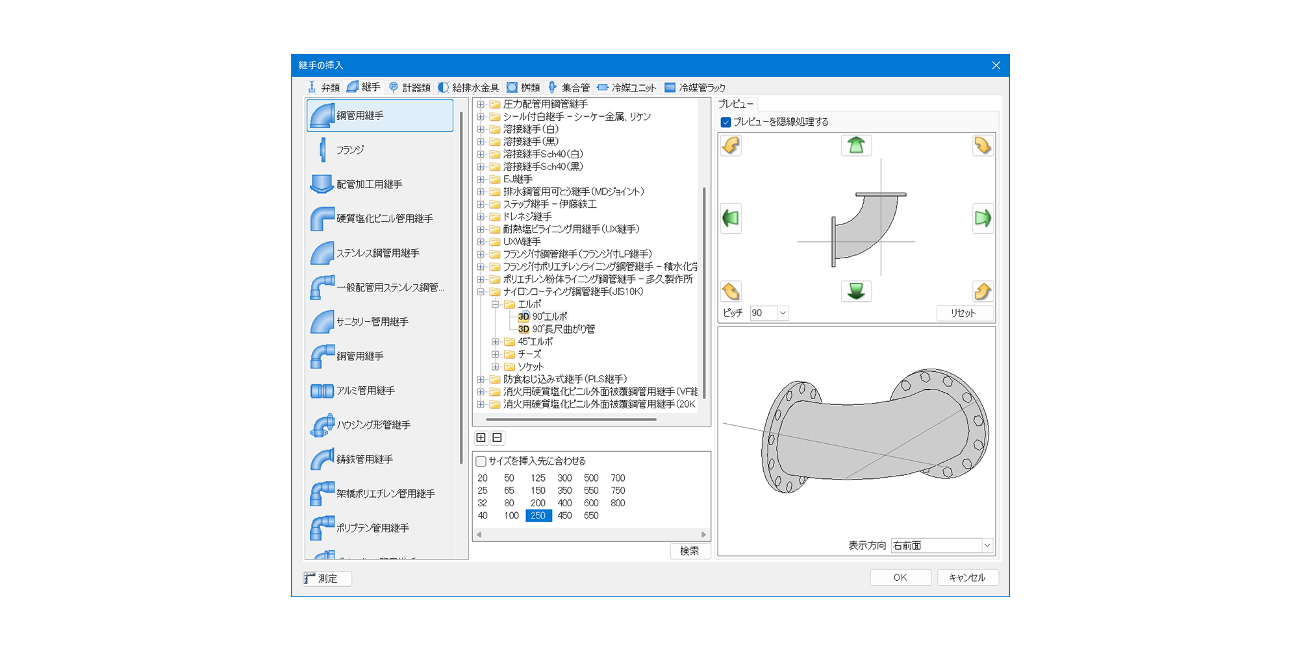Click the rotate top-left yellow arrow
Image resolution: width=1299 pixels, height=649 pixels.
click(731, 145)
